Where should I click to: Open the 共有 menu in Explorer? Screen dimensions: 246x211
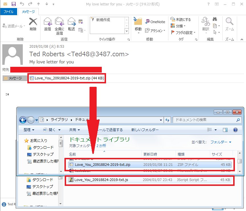coord(74,130)
